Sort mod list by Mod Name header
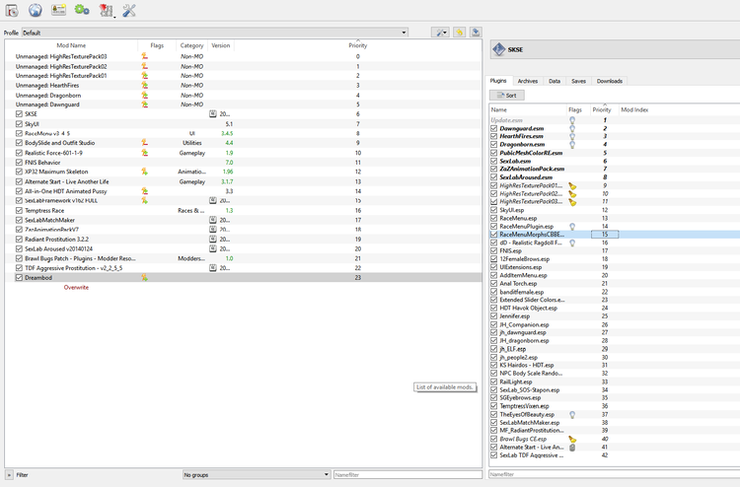740x487 pixels. pyautogui.click(x=71, y=45)
